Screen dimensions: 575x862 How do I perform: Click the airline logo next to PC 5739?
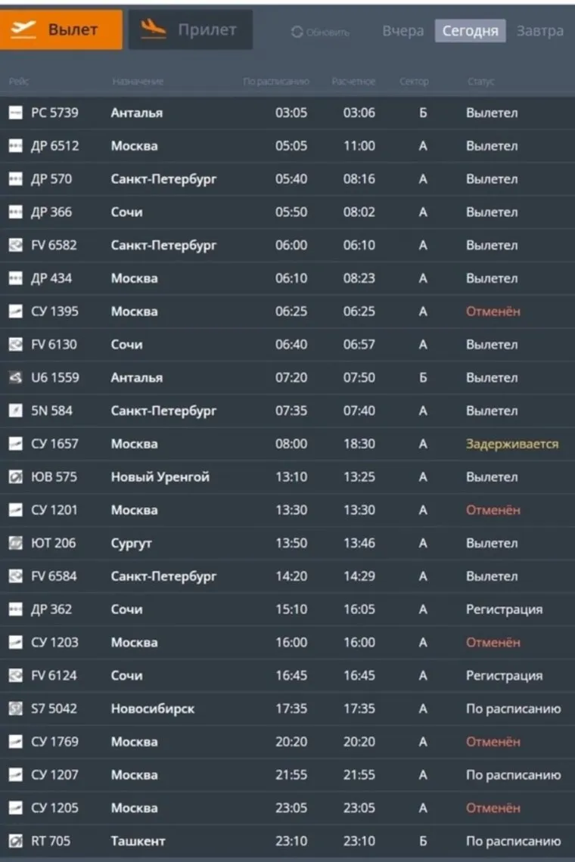[15, 113]
